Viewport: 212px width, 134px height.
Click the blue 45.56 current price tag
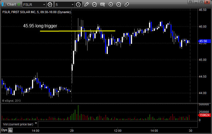click(204, 41)
